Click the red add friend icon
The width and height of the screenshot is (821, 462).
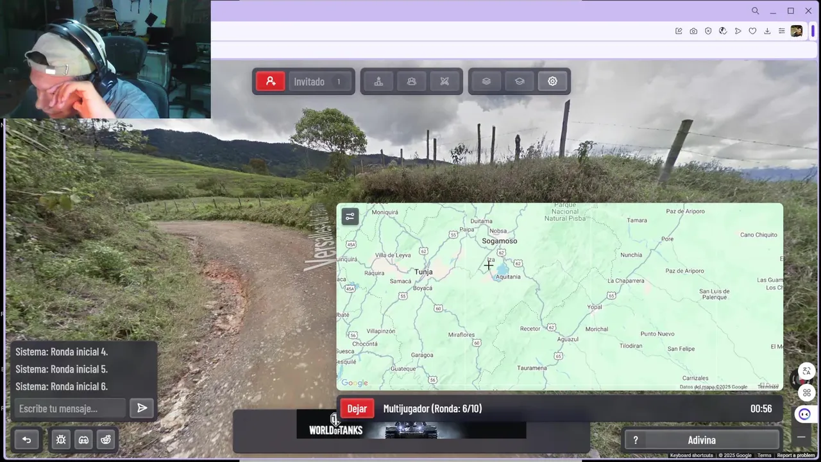click(271, 81)
